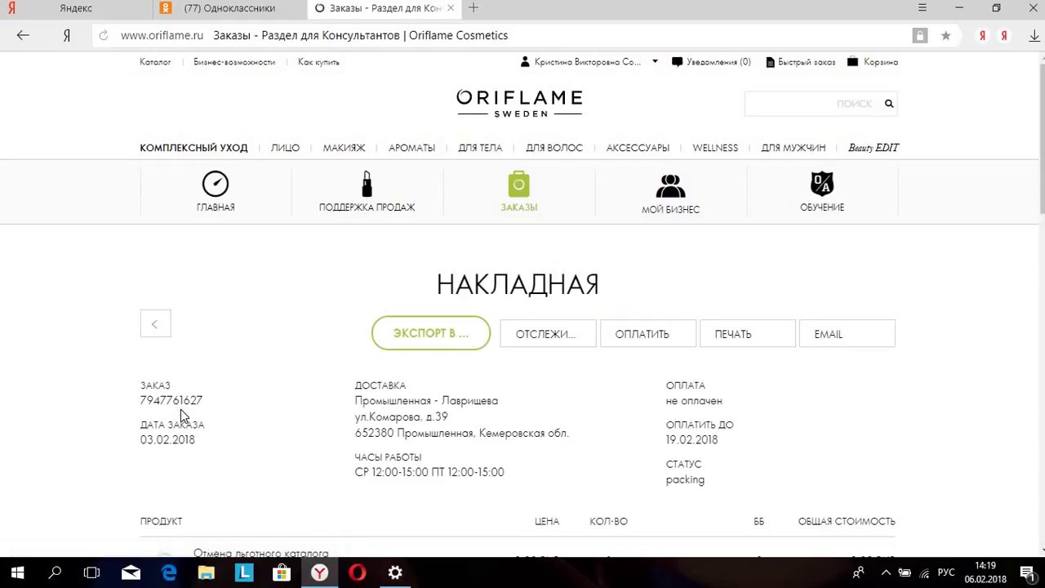Open Windows taskbar search
Image resolution: width=1045 pixels, height=588 pixels.
55,572
